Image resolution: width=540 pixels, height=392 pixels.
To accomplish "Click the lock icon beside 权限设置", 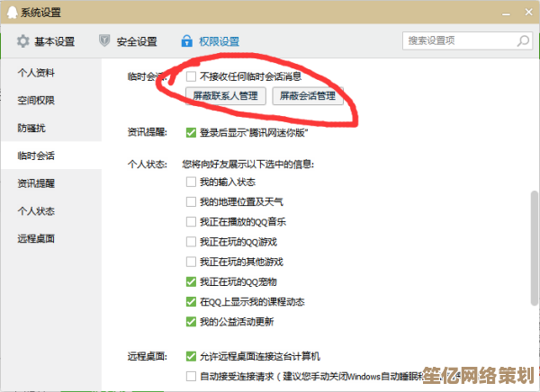I will [x=187, y=41].
